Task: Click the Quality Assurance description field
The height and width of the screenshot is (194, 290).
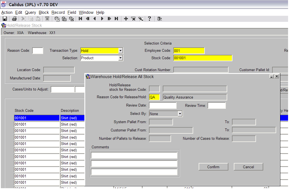Action: click(x=195, y=97)
